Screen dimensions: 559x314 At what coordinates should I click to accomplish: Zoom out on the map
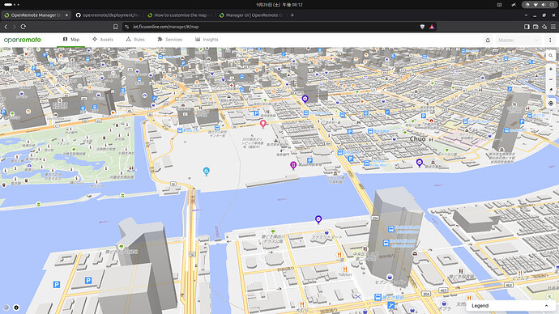point(551,79)
